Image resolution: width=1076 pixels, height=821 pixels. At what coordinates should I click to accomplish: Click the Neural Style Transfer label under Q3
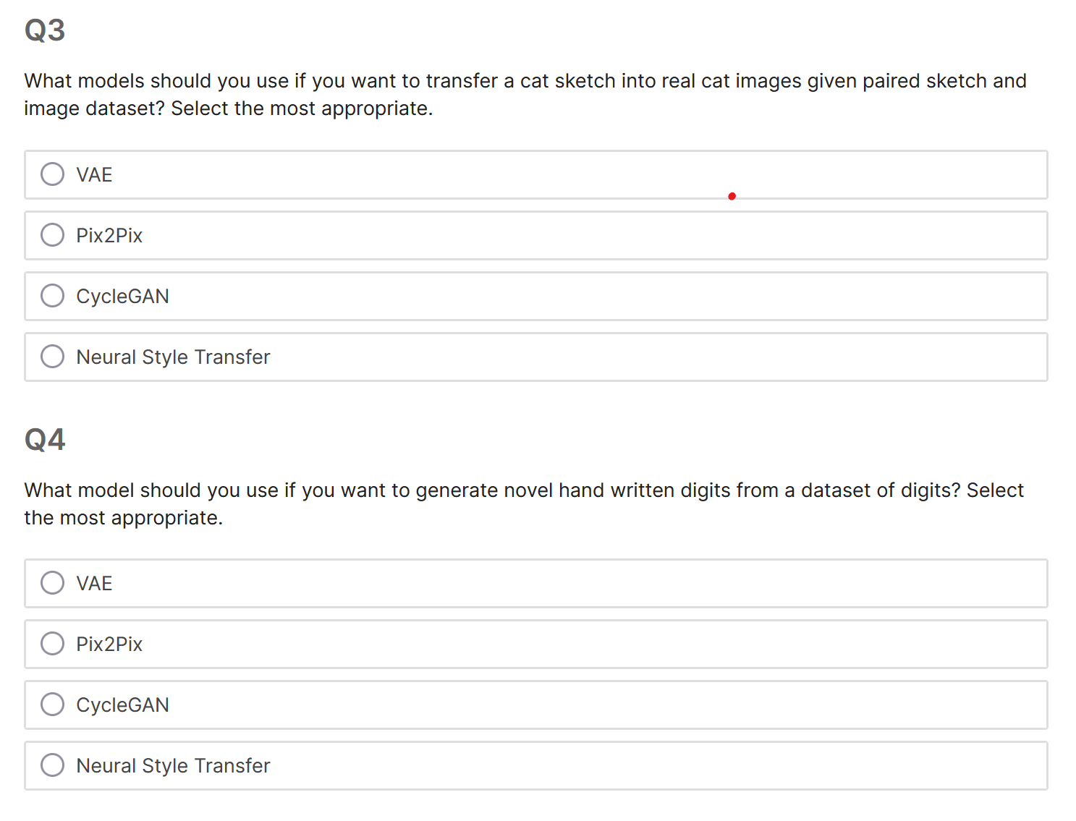pos(173,357)
